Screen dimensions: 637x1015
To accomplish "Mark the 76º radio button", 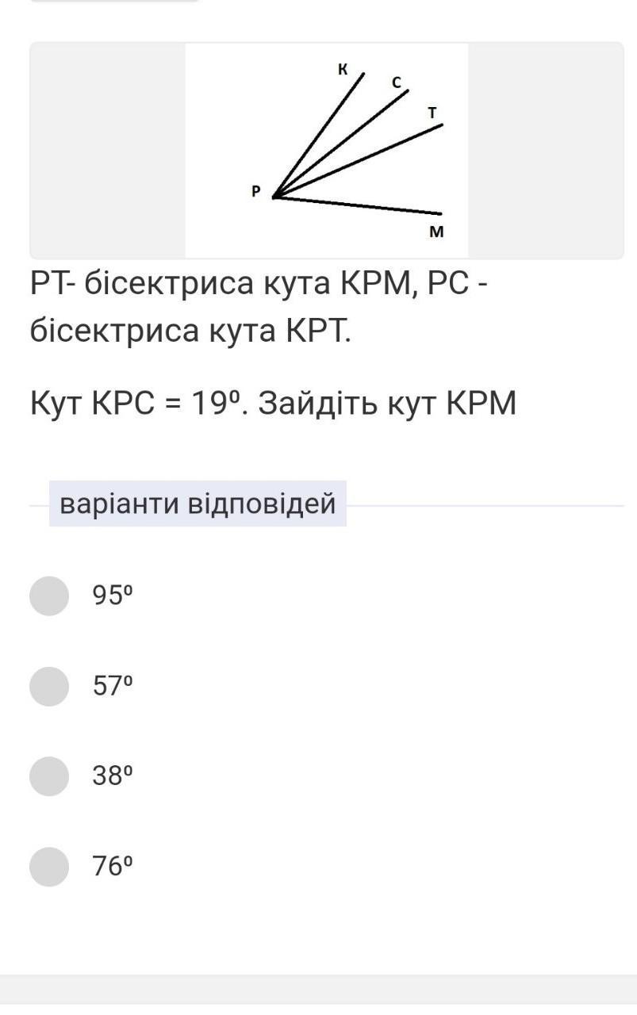I will tap(49, 866).
